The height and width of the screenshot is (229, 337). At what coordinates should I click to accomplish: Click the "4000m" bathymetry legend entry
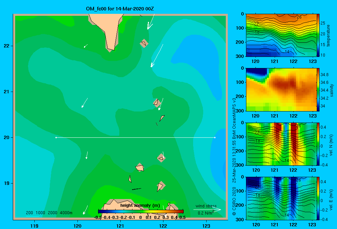point(66,213)
